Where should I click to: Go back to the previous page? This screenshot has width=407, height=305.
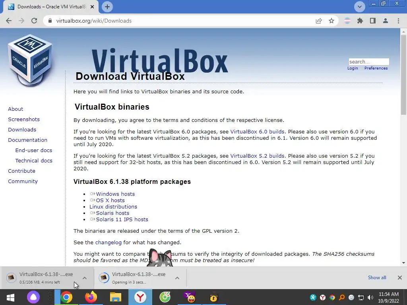(9, 21)
